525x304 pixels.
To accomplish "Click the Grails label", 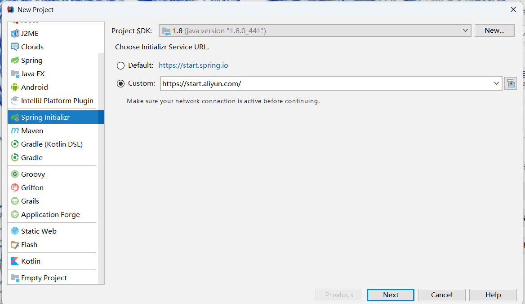I will pos(30,201).
